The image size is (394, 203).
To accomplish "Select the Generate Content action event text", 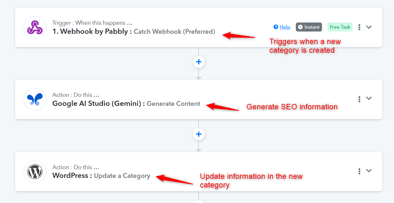I will point(173,104).
